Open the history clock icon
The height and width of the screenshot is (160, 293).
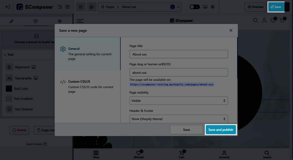click(x=60, y=7)
